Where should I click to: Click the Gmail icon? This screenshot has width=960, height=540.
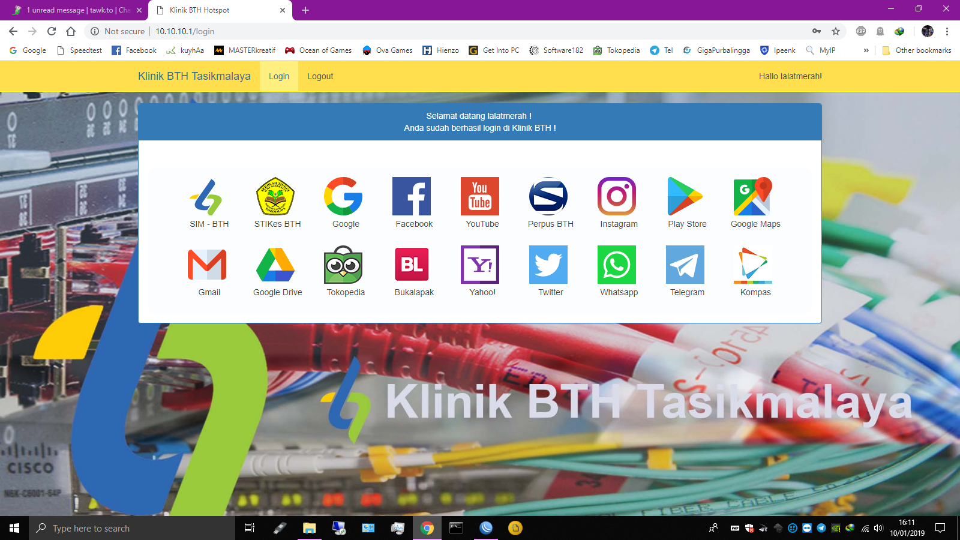click(207, 265)
